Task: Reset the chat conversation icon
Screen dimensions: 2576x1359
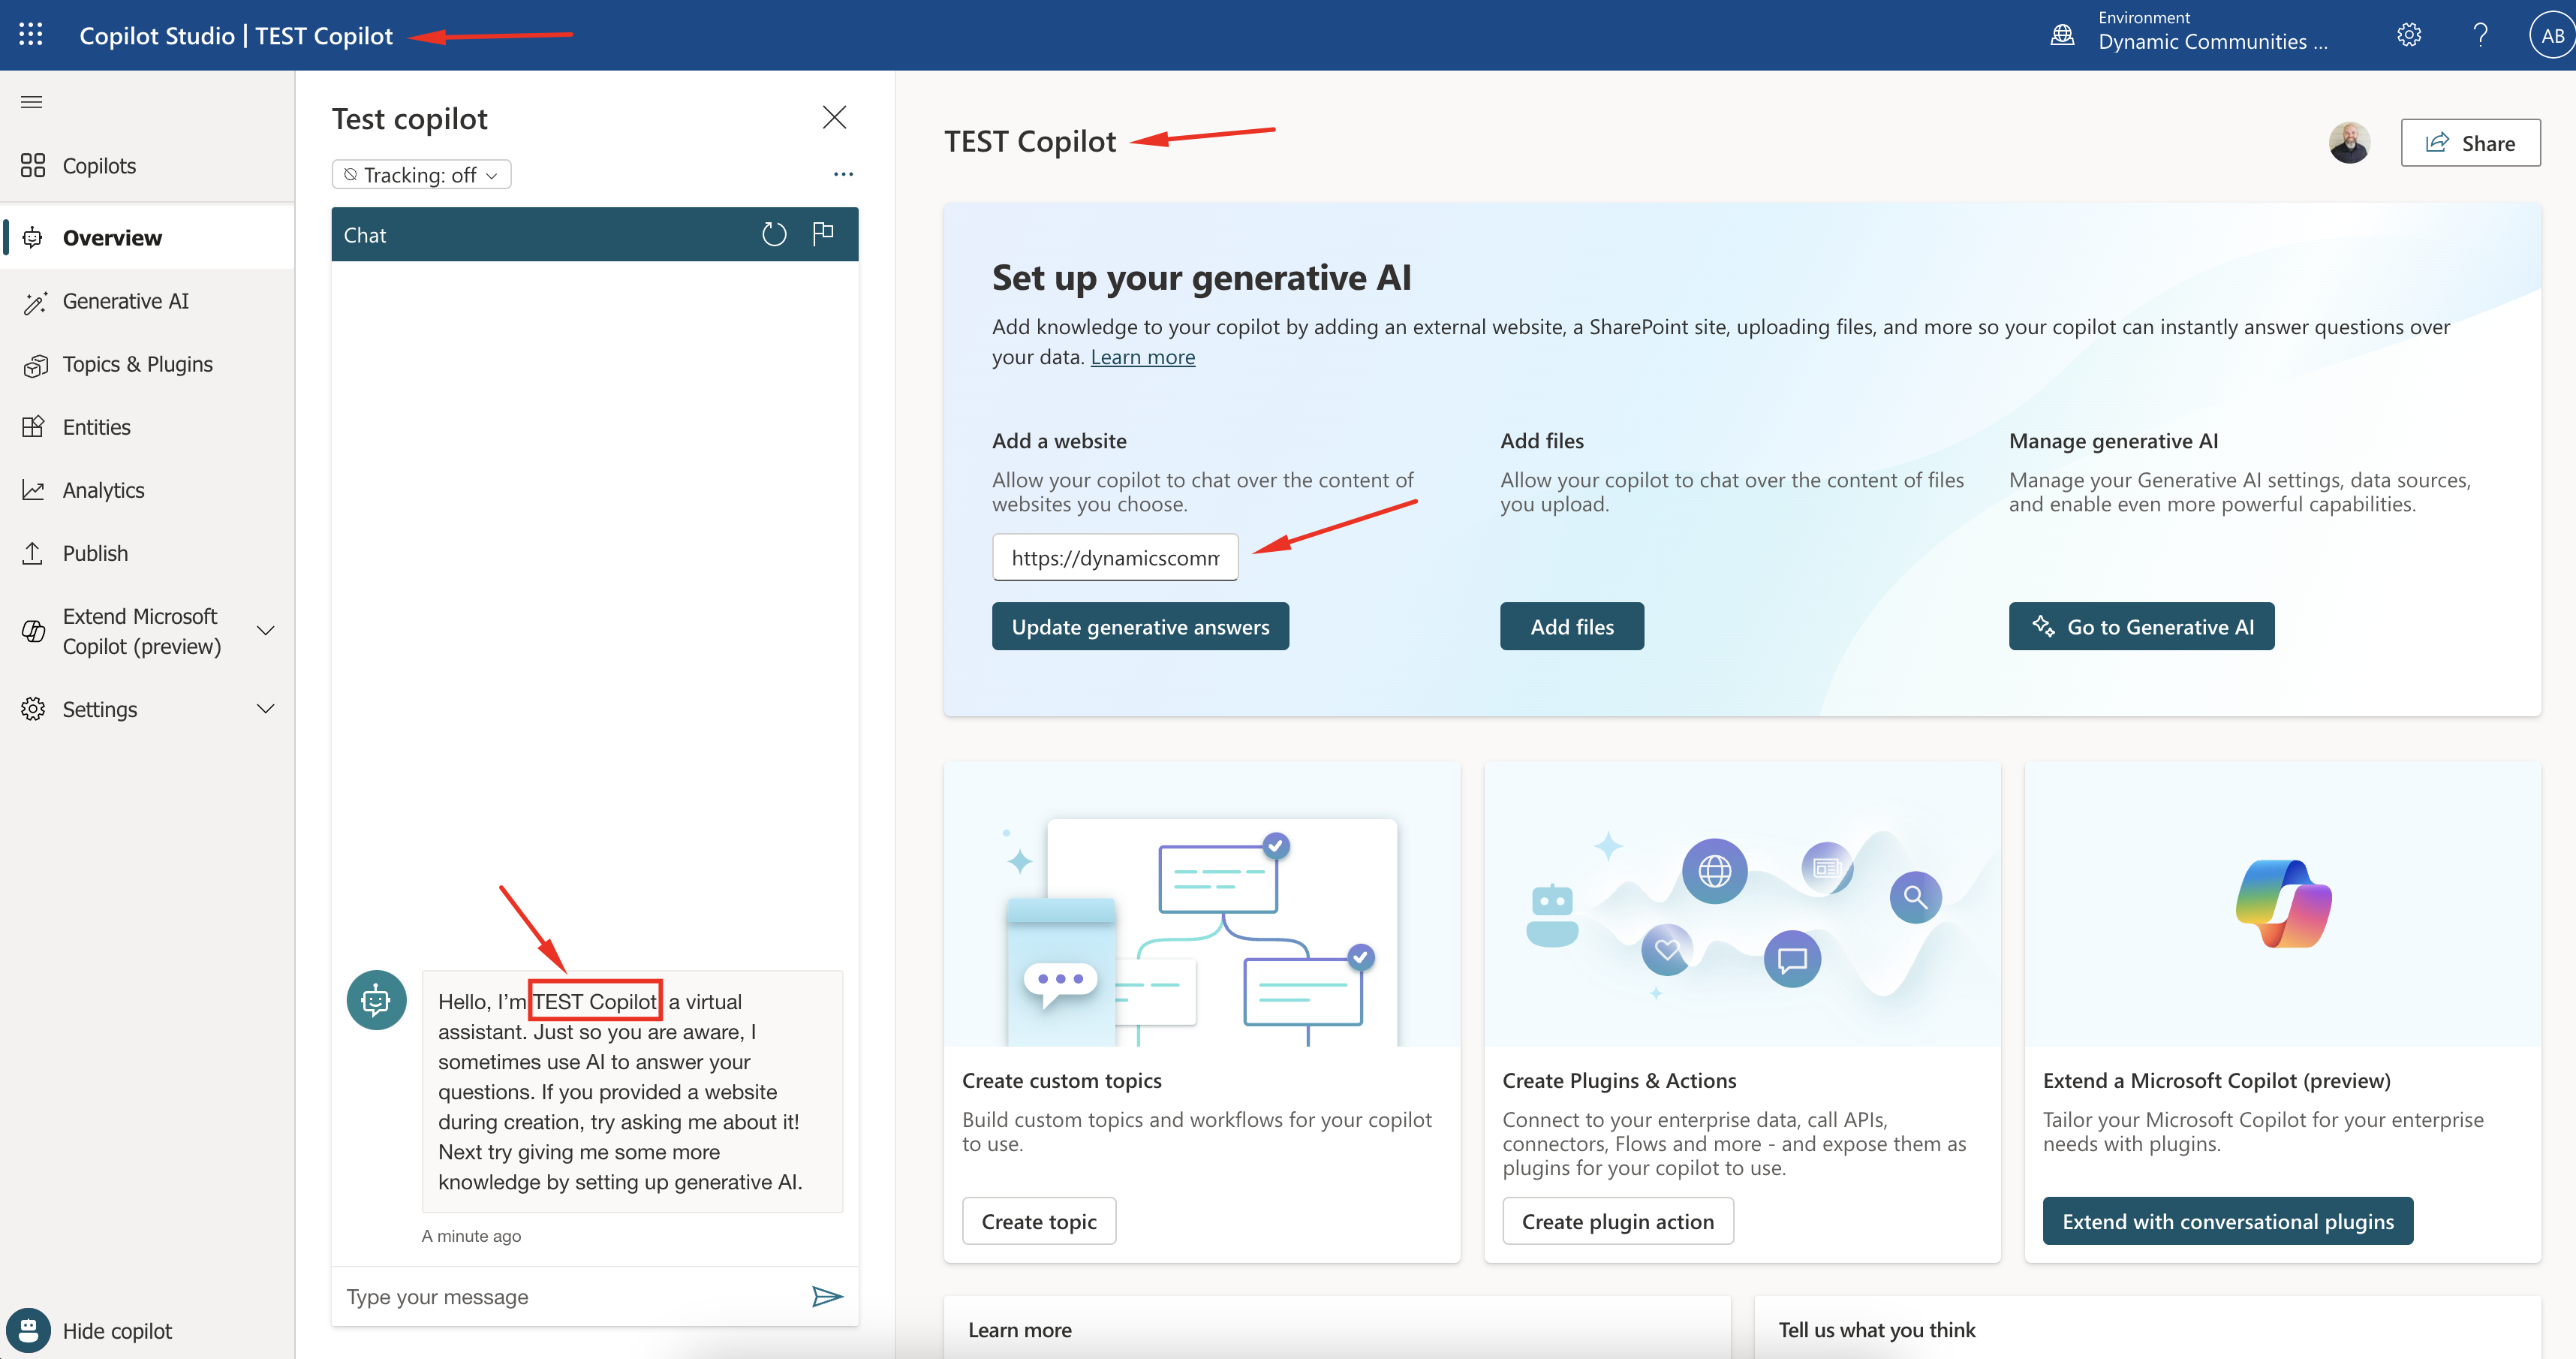Action: (774, 234)
